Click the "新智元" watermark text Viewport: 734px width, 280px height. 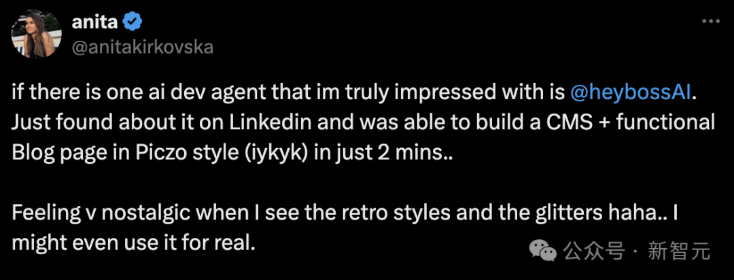pyautogui.click(x=679, y=252)
